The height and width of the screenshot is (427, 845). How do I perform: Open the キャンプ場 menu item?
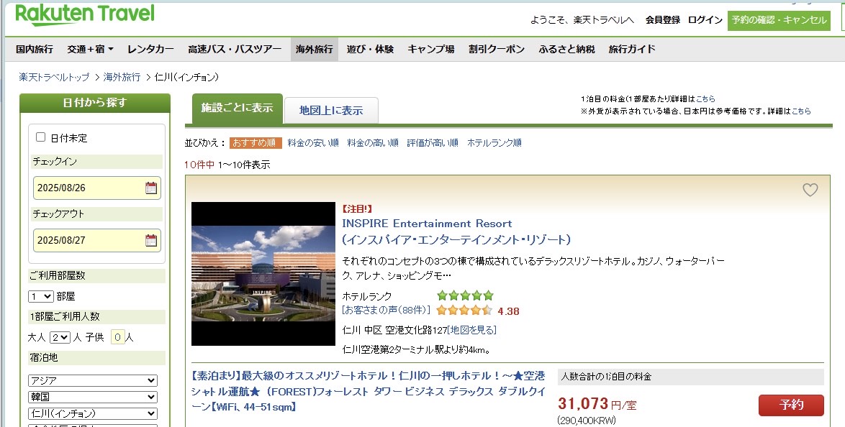(x=431, y=49)
